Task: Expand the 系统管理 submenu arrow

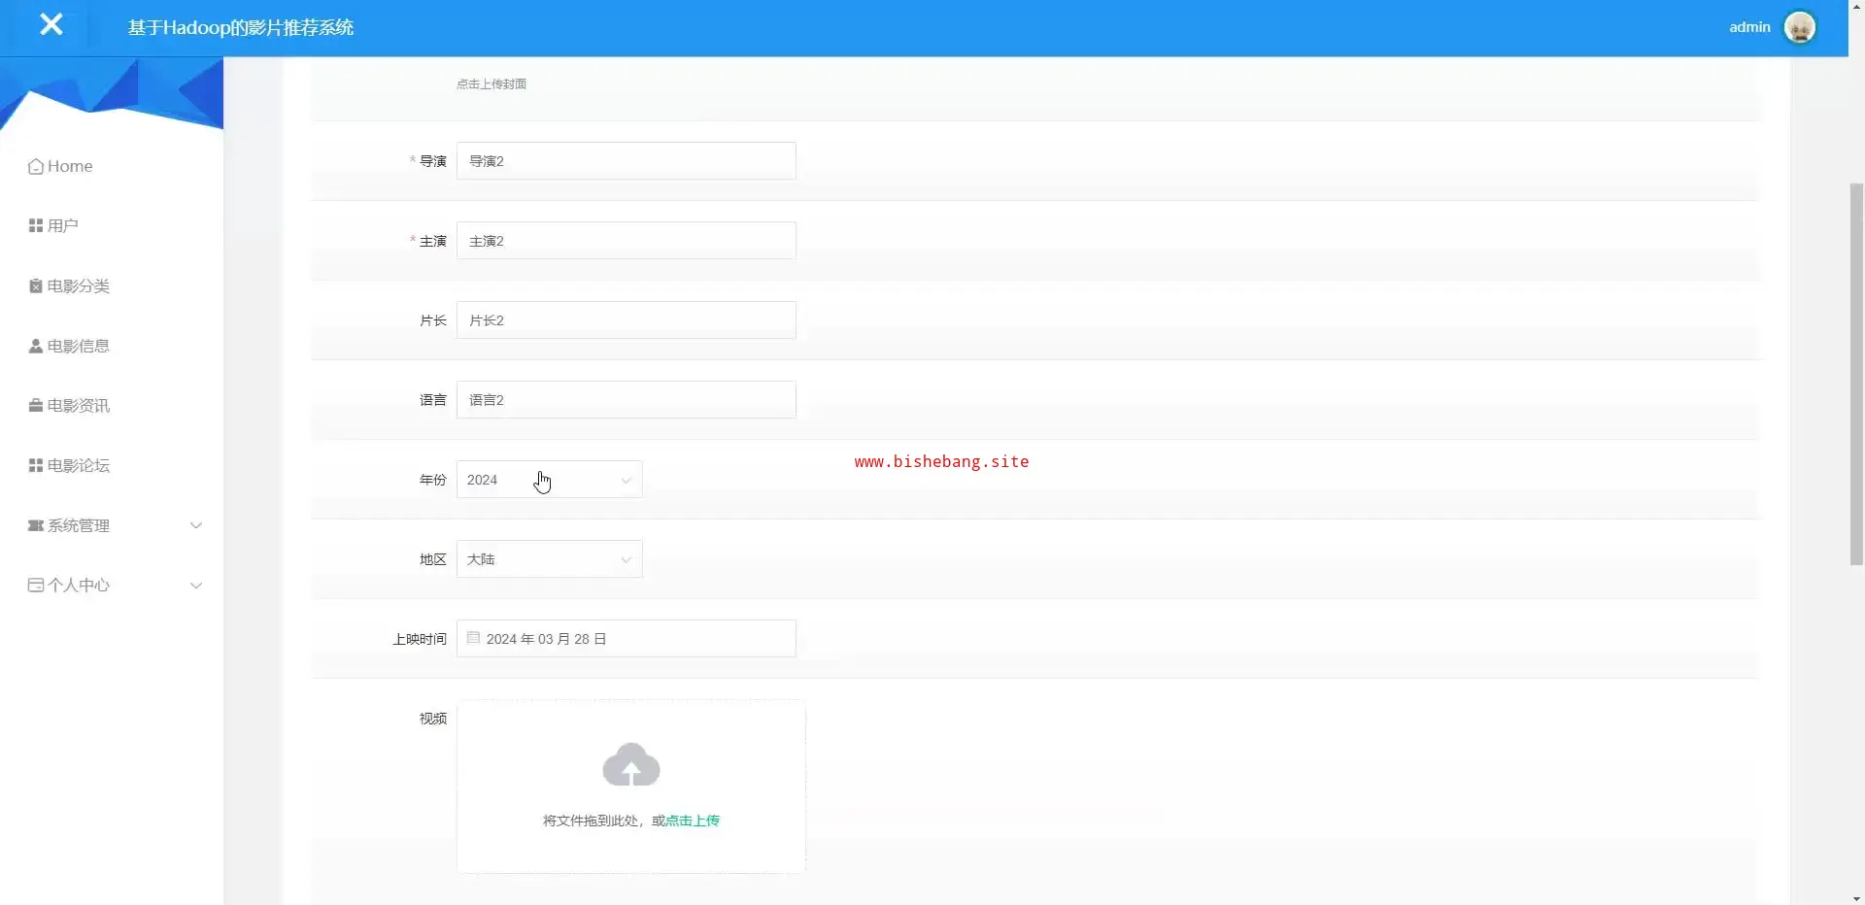Action: point(196,526)
